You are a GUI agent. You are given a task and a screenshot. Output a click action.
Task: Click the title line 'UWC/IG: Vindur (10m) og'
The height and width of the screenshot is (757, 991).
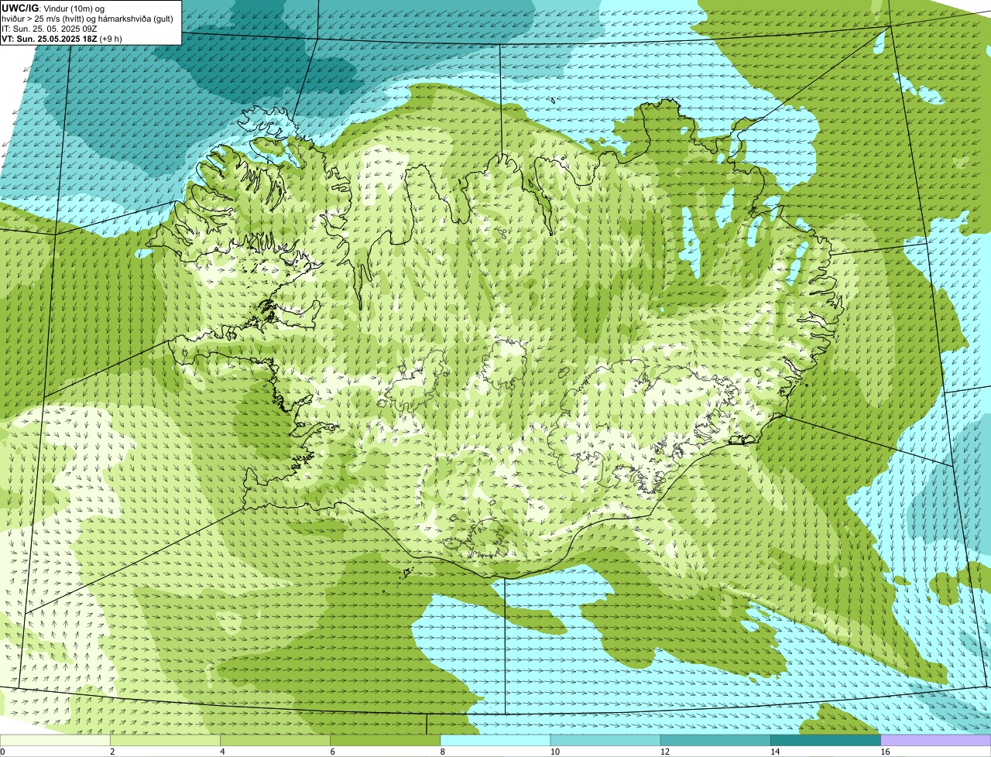pos(53,8)
